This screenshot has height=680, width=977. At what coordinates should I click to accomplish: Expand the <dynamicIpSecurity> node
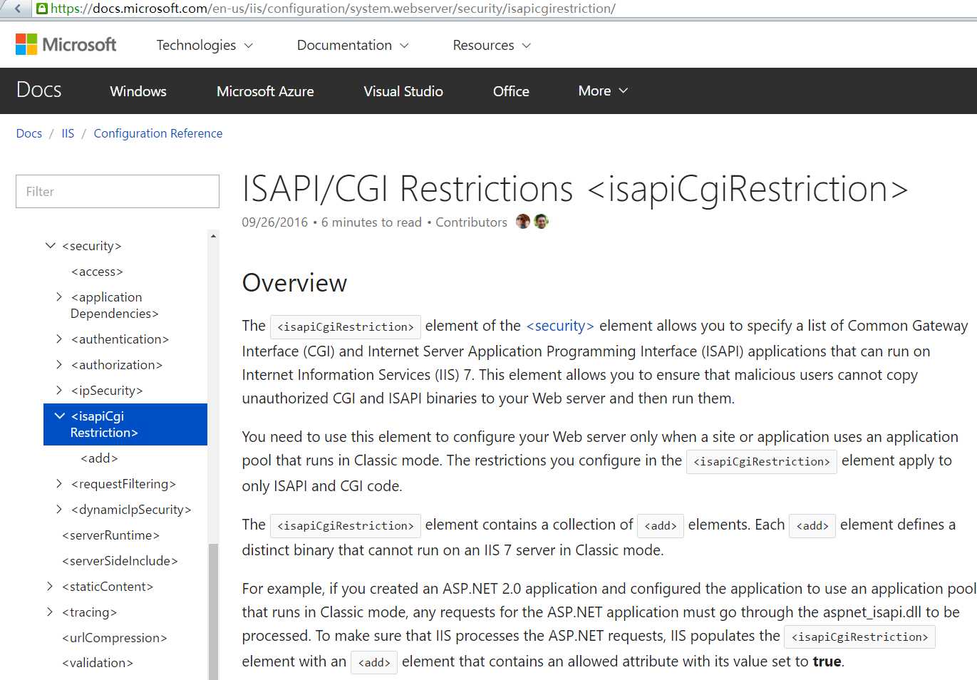pos(59,509)
